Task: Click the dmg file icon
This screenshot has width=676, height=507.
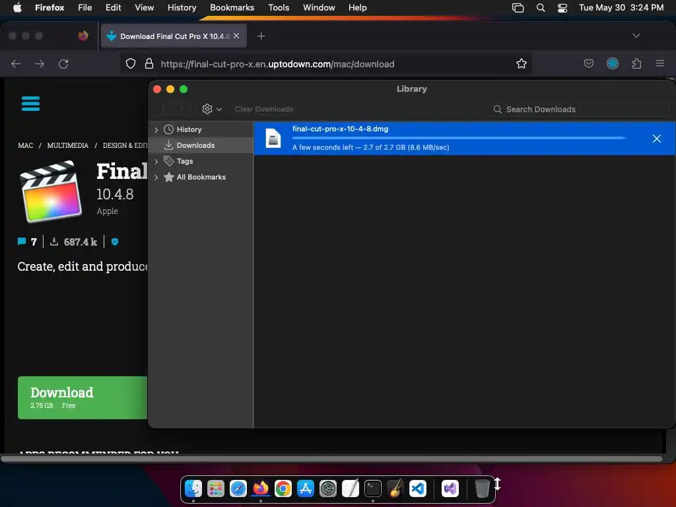Action: pos(273,139)
